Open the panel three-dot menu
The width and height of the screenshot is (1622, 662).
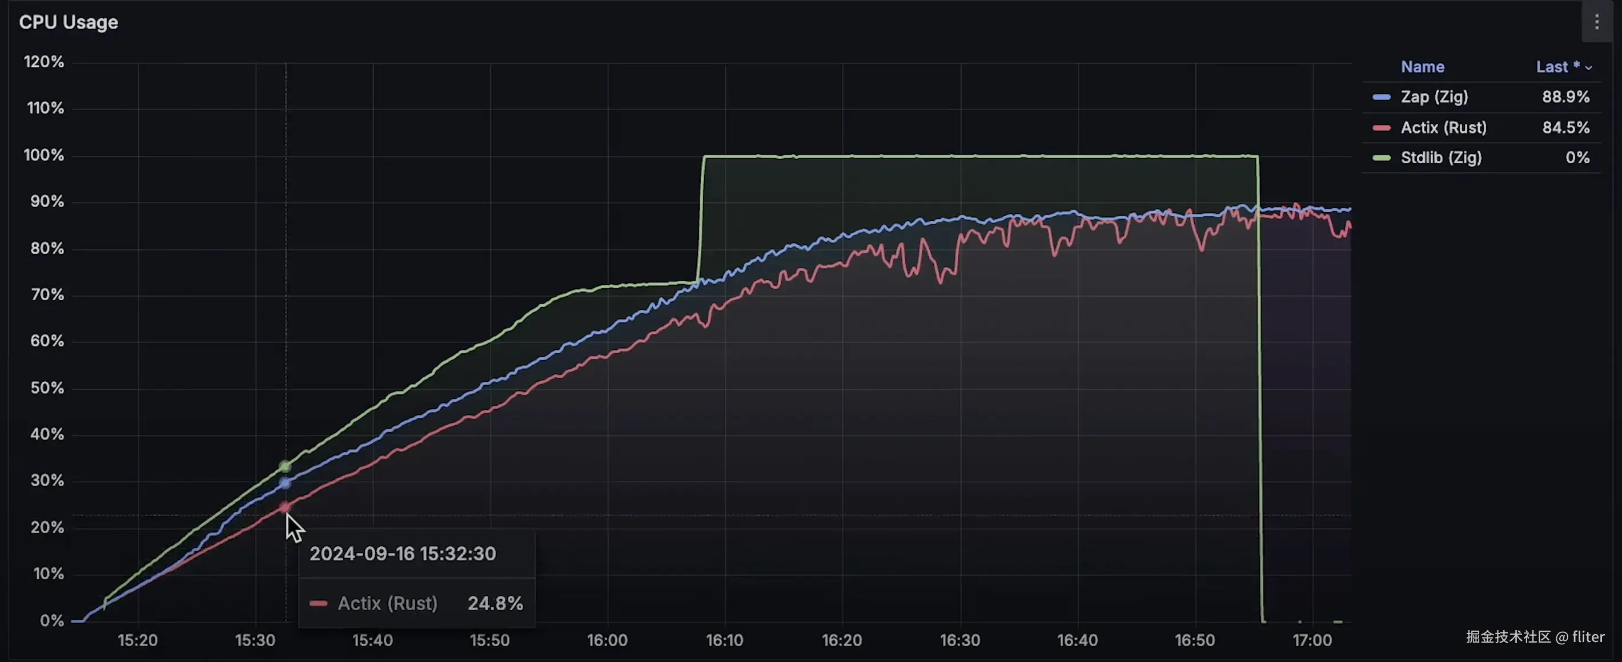tap(1597, 22)
